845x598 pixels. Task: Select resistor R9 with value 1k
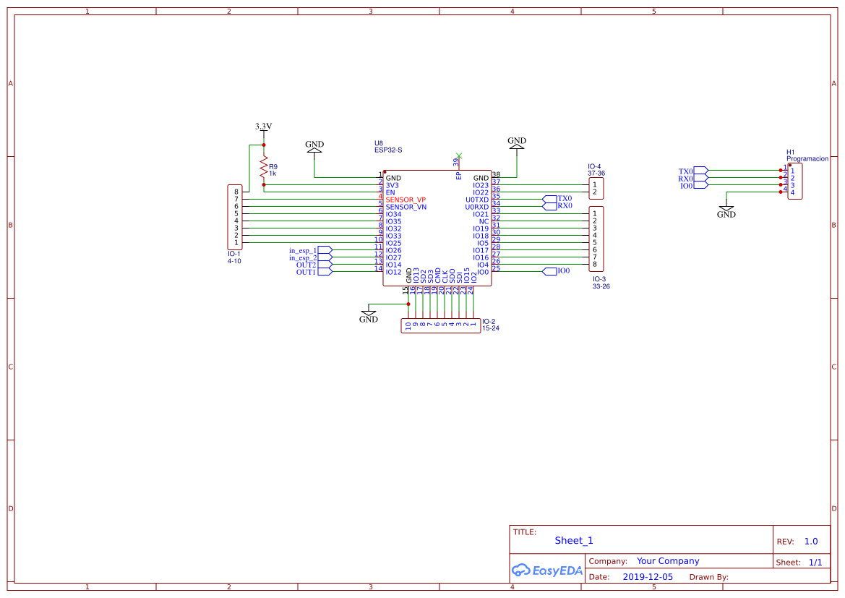[263, 167]
